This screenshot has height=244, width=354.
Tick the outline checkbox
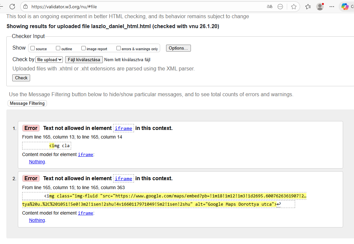[x=58, y=48]
